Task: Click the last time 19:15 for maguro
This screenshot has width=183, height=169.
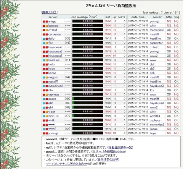Action: [108, 77]
